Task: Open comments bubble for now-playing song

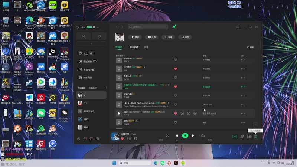Action: coord(129,138)
